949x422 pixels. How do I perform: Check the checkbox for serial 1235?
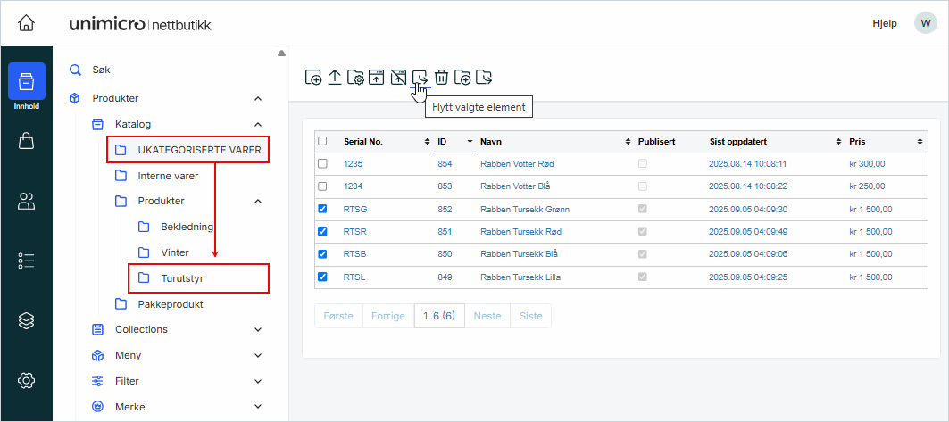(322, 164)
